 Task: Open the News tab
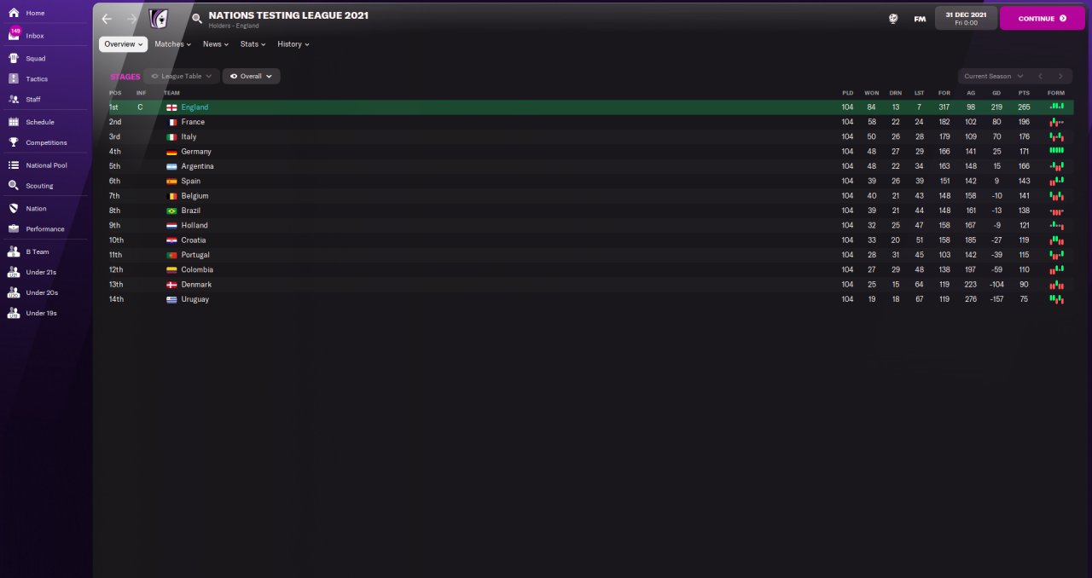215,43
